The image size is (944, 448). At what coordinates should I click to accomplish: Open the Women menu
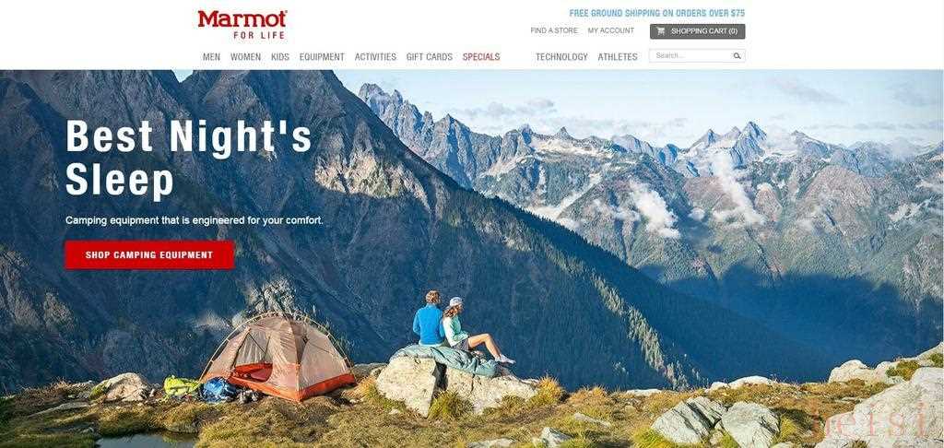click(x=245, y=56)
